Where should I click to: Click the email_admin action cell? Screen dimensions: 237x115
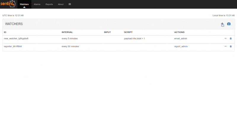pyautogui.click(x=181, y=38)
